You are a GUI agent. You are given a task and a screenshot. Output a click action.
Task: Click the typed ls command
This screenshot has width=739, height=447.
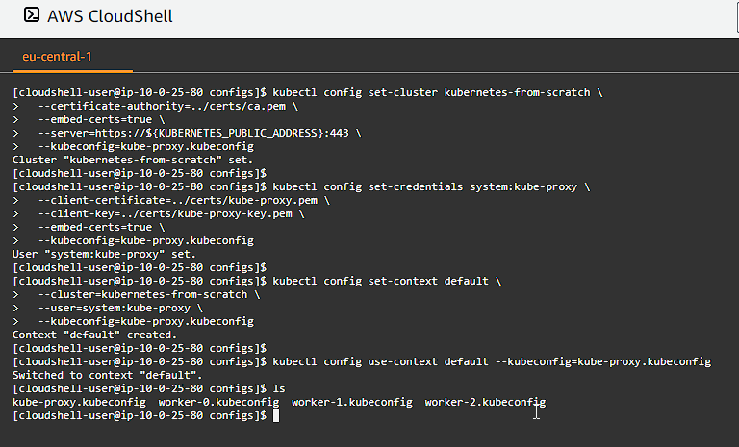(279, 388)
